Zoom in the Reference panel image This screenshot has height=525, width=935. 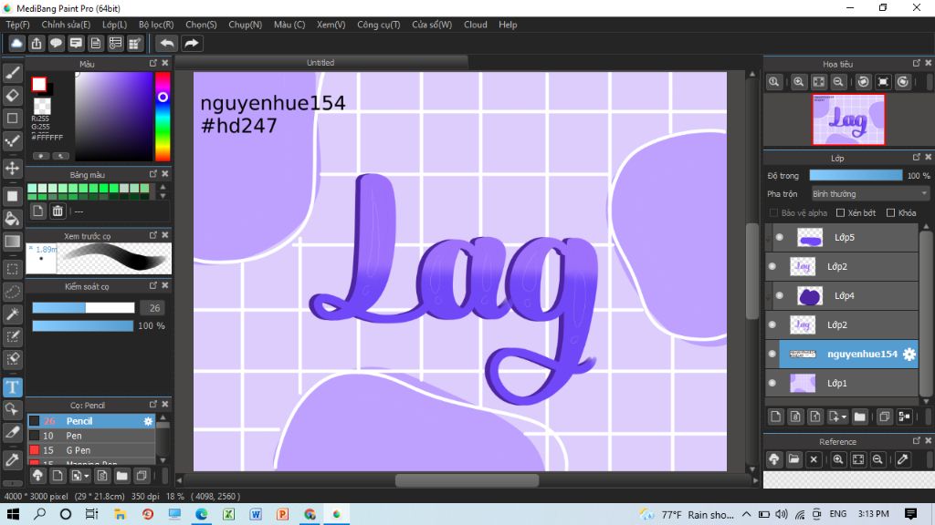(838, 459)
